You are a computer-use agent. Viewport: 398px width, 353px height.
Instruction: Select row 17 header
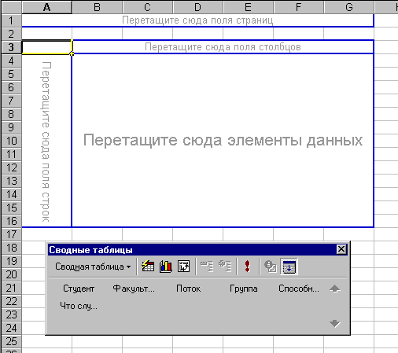tap(11, 234)
